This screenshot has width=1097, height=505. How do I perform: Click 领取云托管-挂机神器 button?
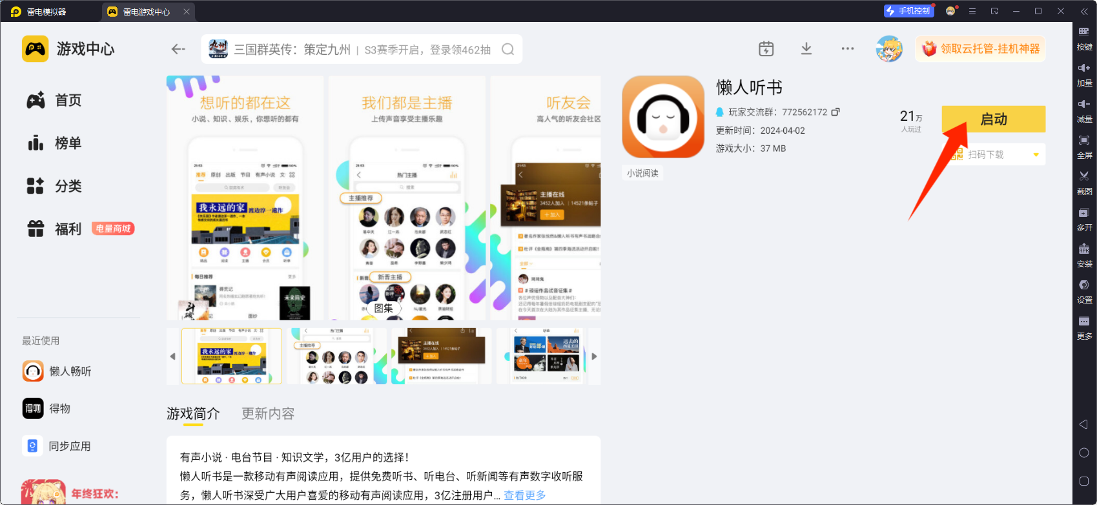point(980,48)
